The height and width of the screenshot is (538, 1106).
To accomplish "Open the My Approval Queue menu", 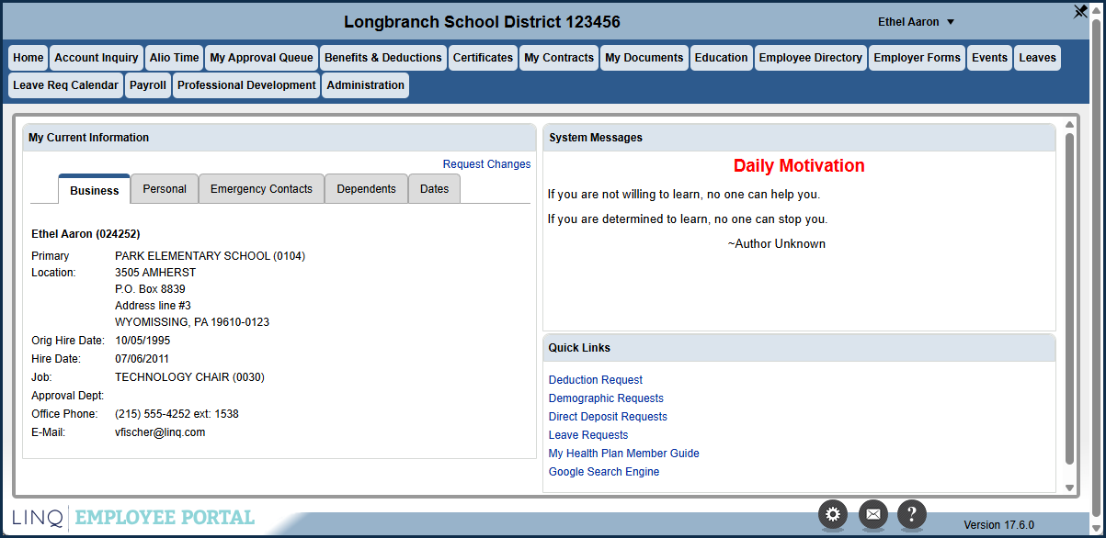I will pyautogui.click(x=261, y=58).
